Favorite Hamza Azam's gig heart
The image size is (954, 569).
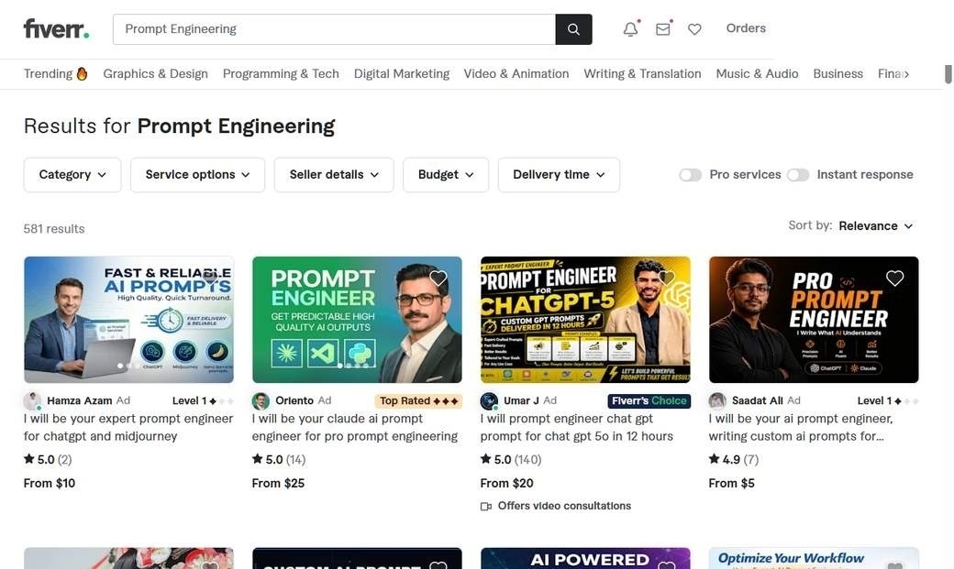click(x=210, y=278)
